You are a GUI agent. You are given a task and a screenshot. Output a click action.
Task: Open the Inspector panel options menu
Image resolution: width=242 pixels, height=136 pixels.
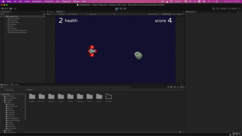[x=240, y=12]
